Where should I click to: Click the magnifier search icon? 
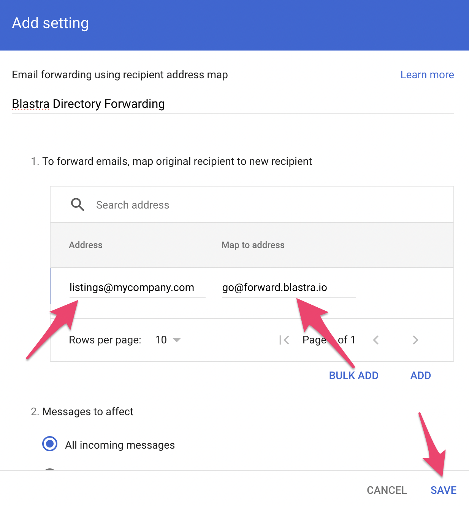(x=78, y=205)
